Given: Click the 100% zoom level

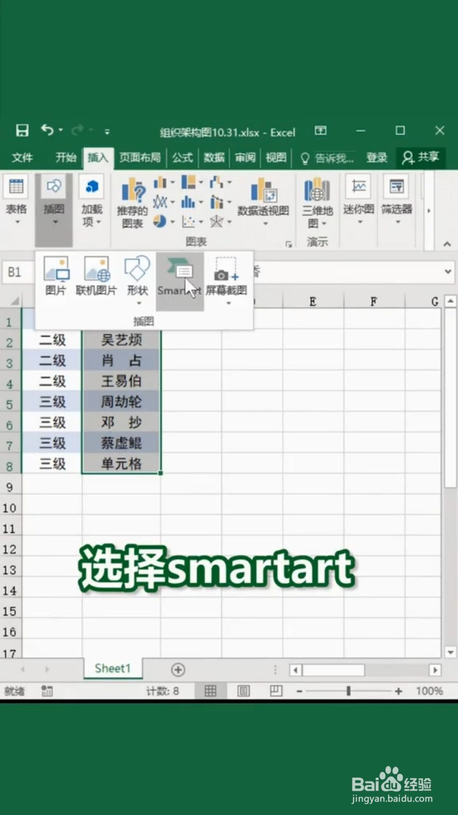Looking at the screenshot, I should click(x=429, y=691).
